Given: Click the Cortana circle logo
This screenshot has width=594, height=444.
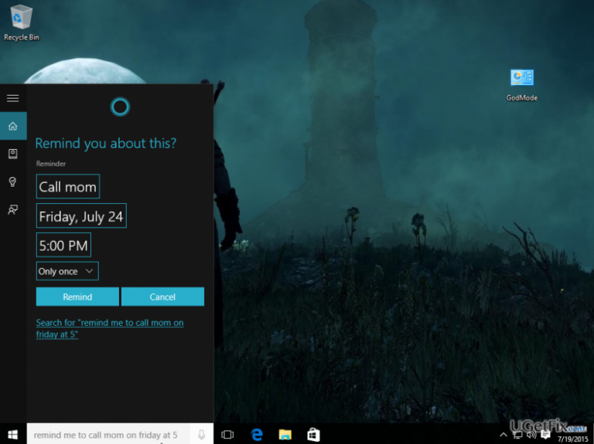Looking at the screenshot, I should pyautogui.click(x=120, y=107).
